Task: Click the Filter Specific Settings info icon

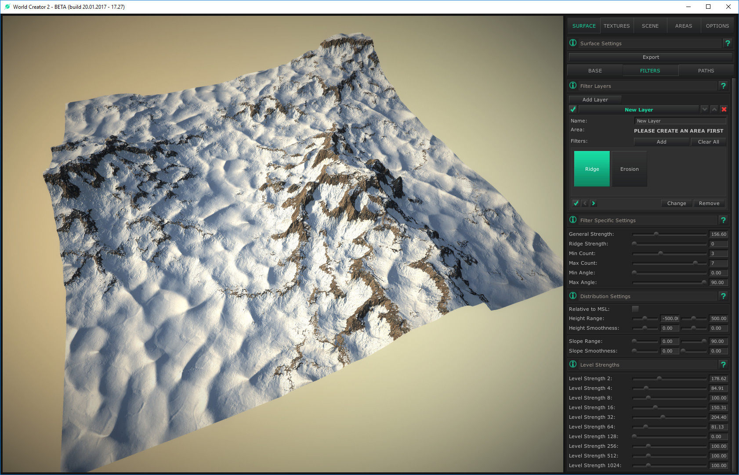Action: 573,220
